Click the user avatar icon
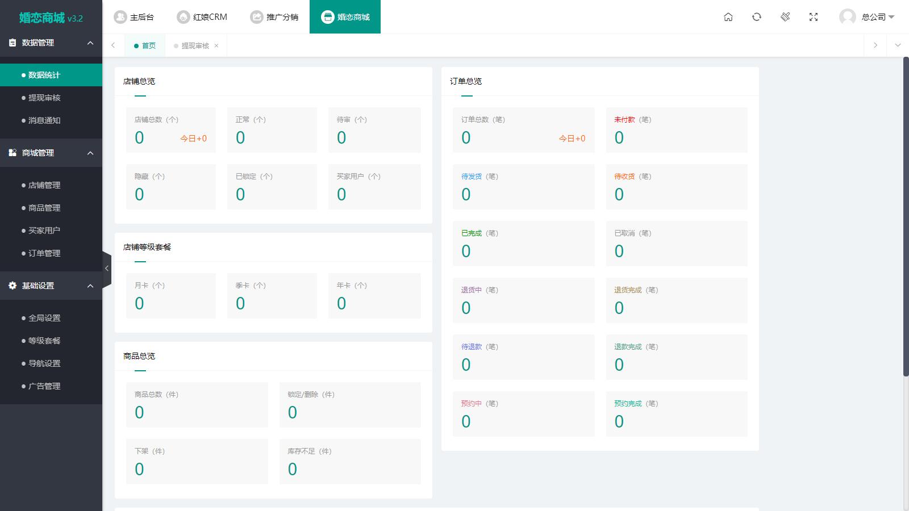 click(847, 17)
